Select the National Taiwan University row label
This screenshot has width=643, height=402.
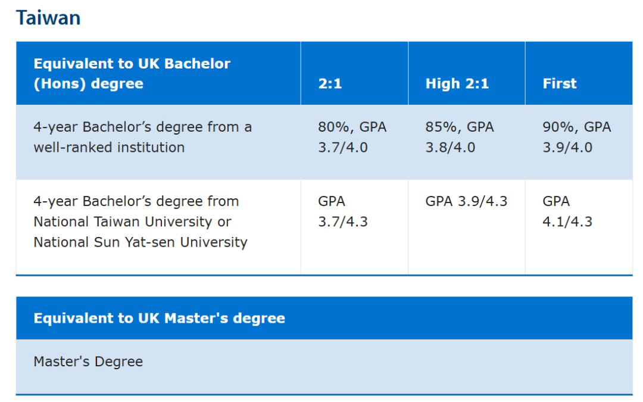point(158,228)
